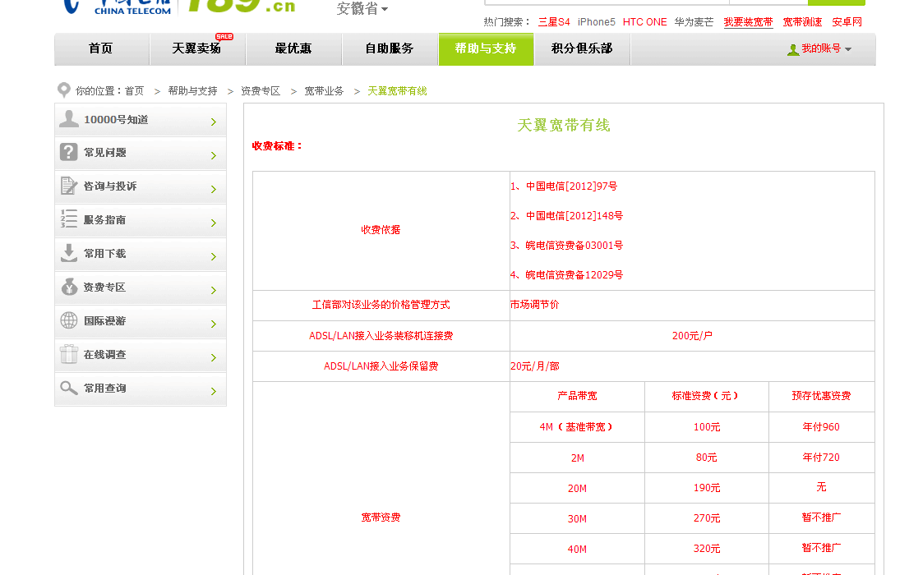Click 资费专区 in the breadcrumb
This screenshot has height=575, width=909.
pyautogui.click(x=261, y=91)
